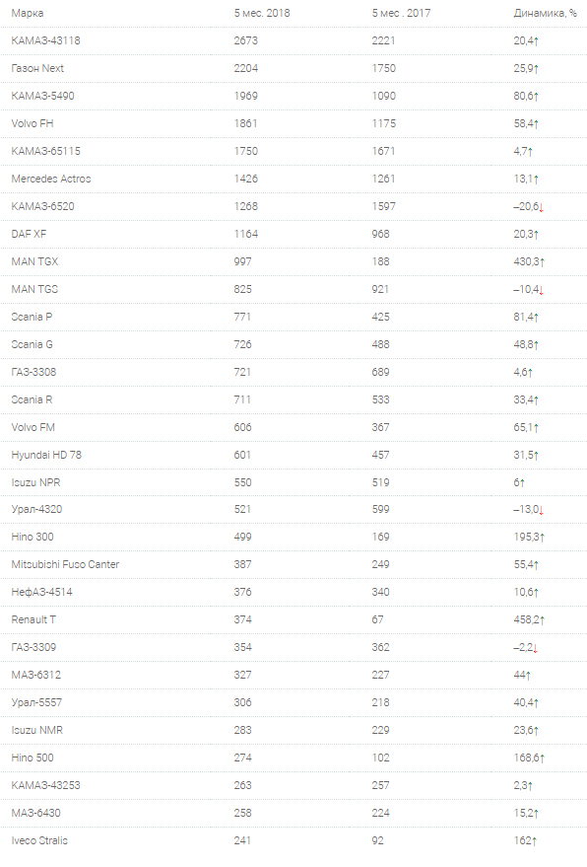Click the Hino 300 2017 value 169

(x=380, y=537)
